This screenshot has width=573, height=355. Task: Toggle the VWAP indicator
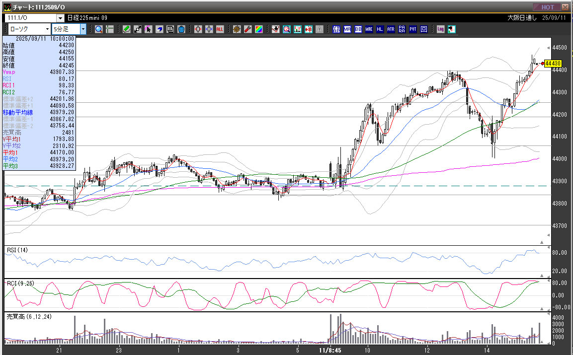[336, 29]
